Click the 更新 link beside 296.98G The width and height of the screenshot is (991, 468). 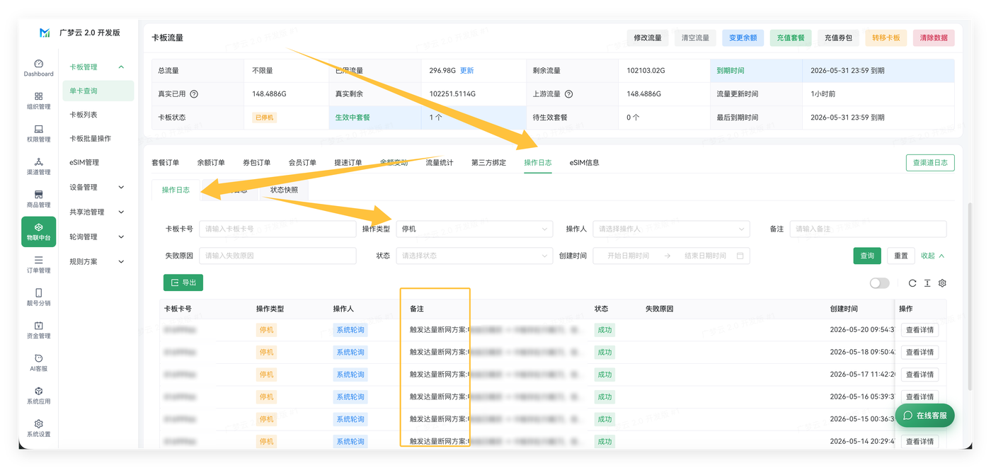[x=467, y=71]
